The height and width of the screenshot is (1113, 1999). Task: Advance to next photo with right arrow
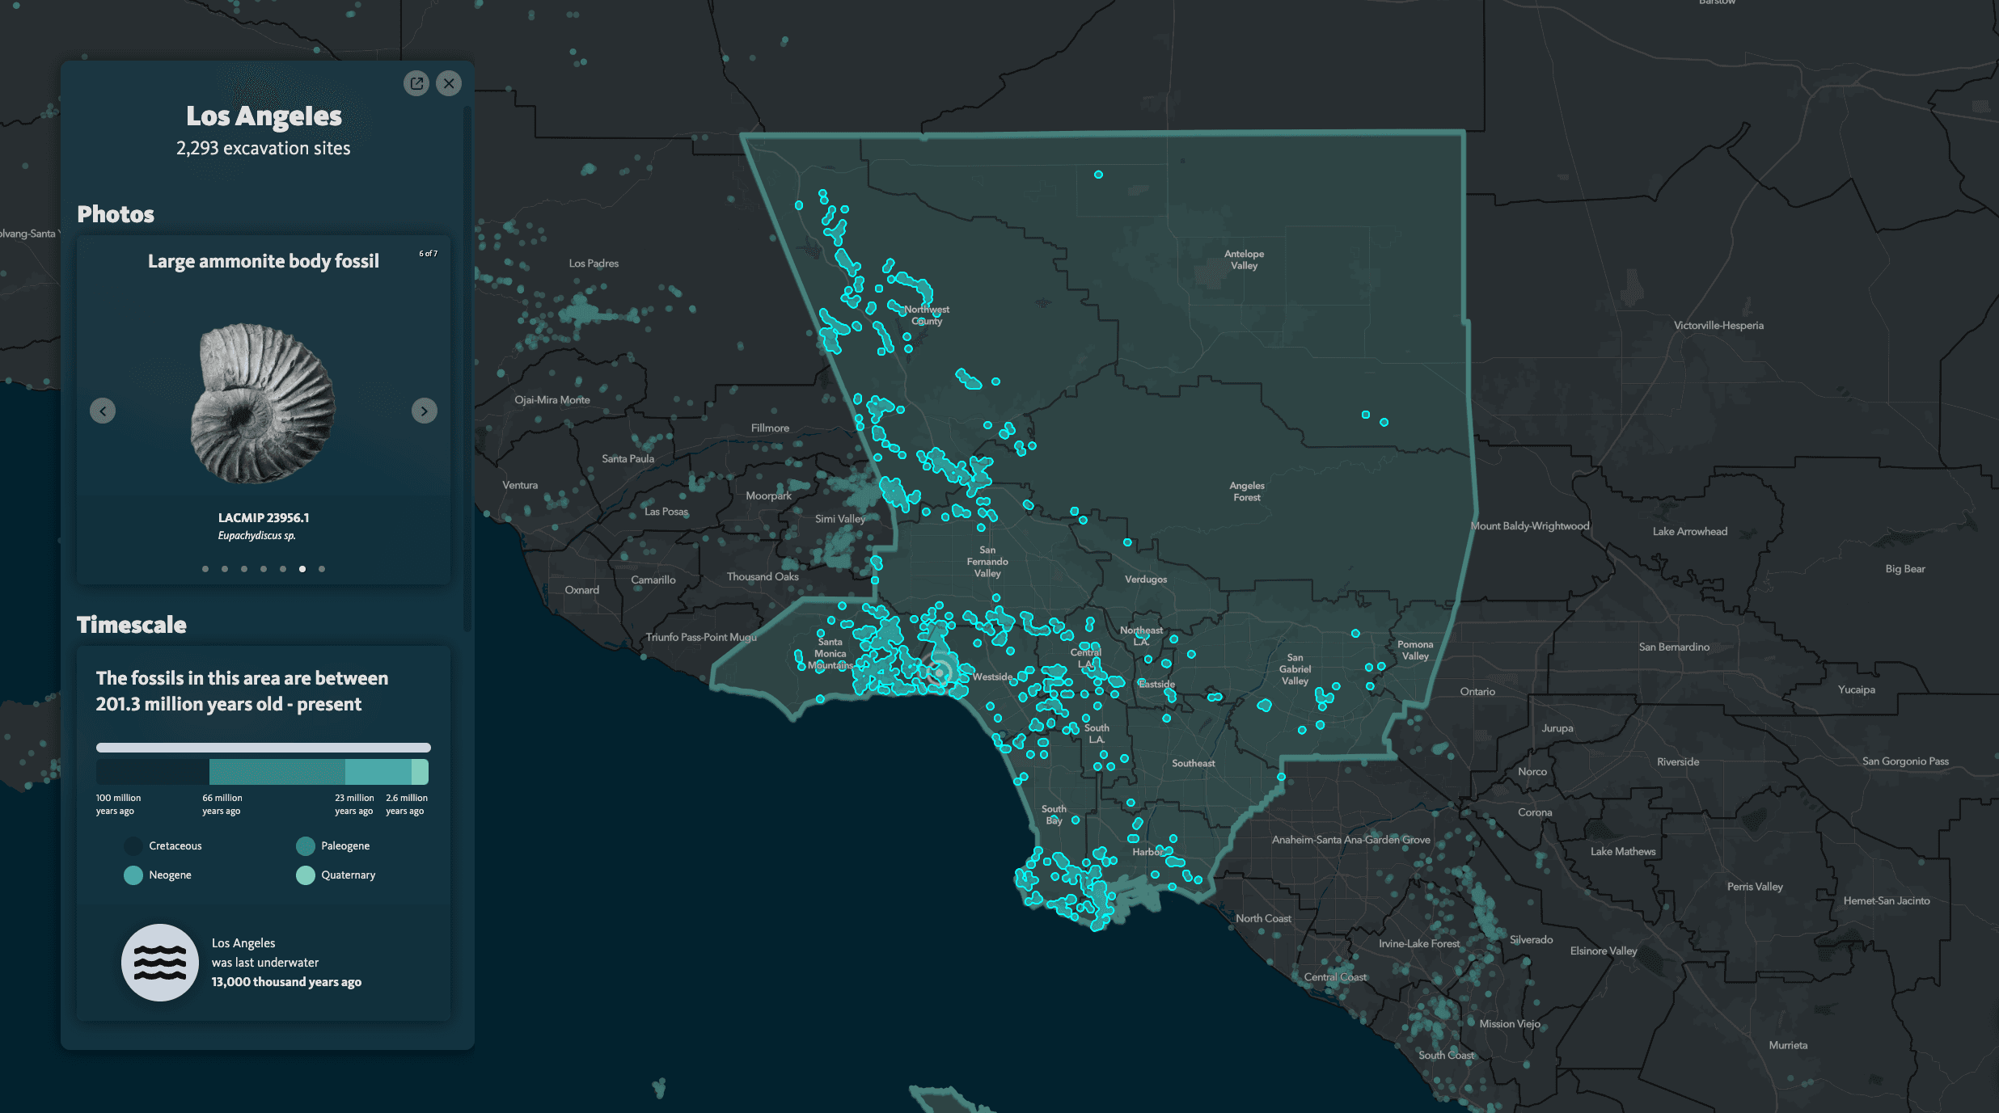point(424,411)
